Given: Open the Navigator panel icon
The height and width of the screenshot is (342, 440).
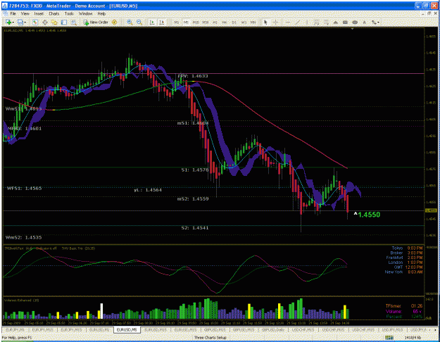Looking at the screenshot, I should [54, 22].
